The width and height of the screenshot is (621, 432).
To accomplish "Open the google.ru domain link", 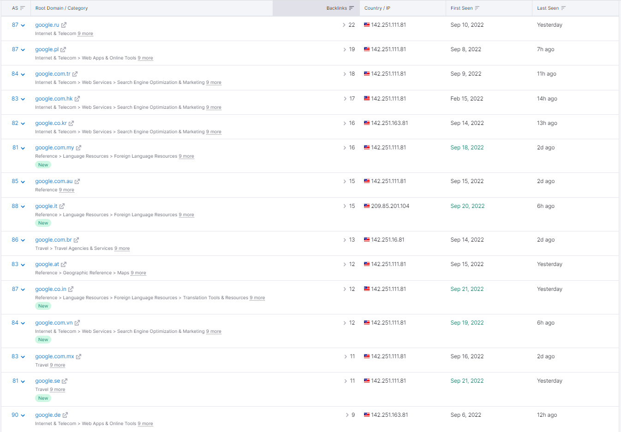I will tap(47, 25).
